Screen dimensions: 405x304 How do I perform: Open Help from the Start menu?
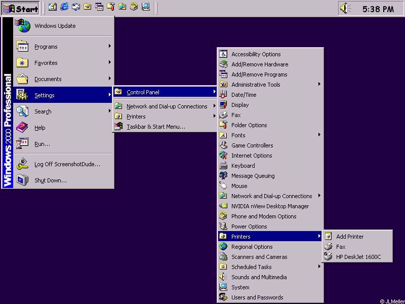point(64,128)
